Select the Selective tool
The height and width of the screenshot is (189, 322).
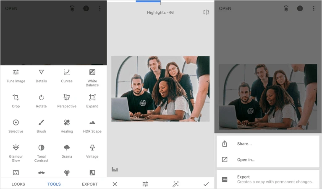point(16,126)
